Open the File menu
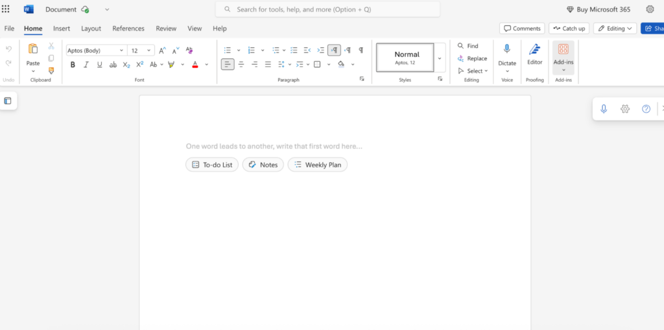 [9, 29]
